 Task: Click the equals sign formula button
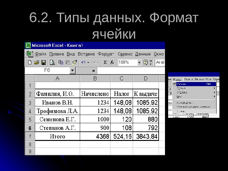point(93,71)
